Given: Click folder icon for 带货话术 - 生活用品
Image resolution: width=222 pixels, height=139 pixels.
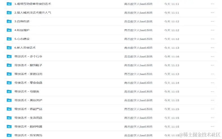Looking at the screenshot, I should pos(9,118).
